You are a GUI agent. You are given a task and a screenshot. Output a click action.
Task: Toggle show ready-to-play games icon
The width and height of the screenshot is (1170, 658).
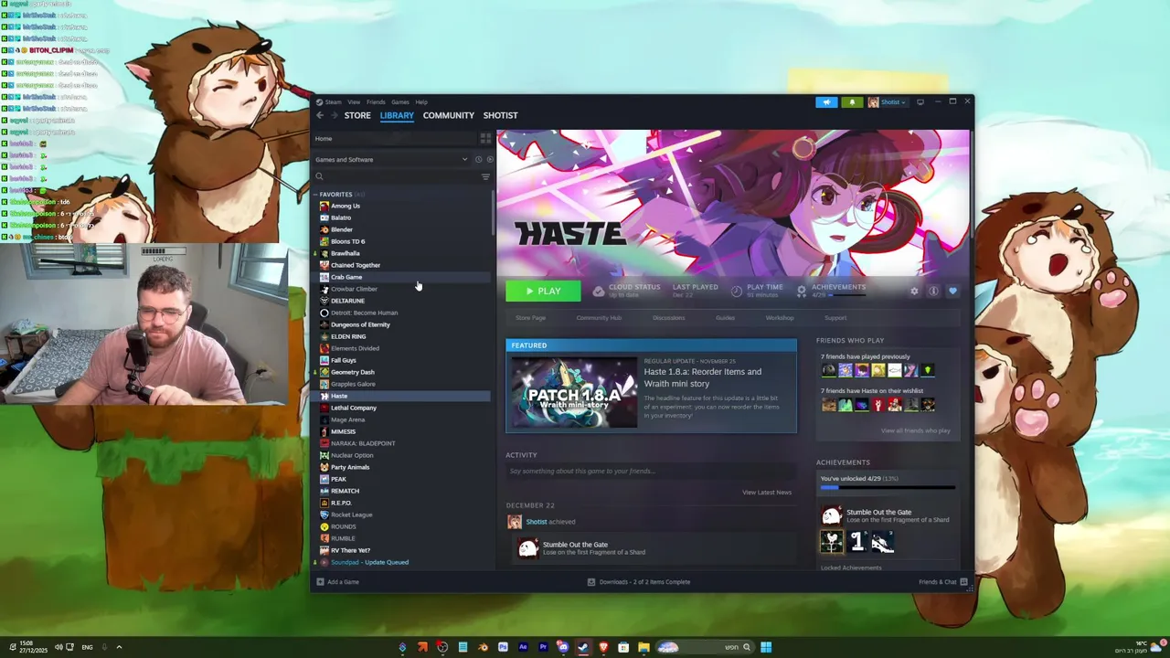point(489,160)
